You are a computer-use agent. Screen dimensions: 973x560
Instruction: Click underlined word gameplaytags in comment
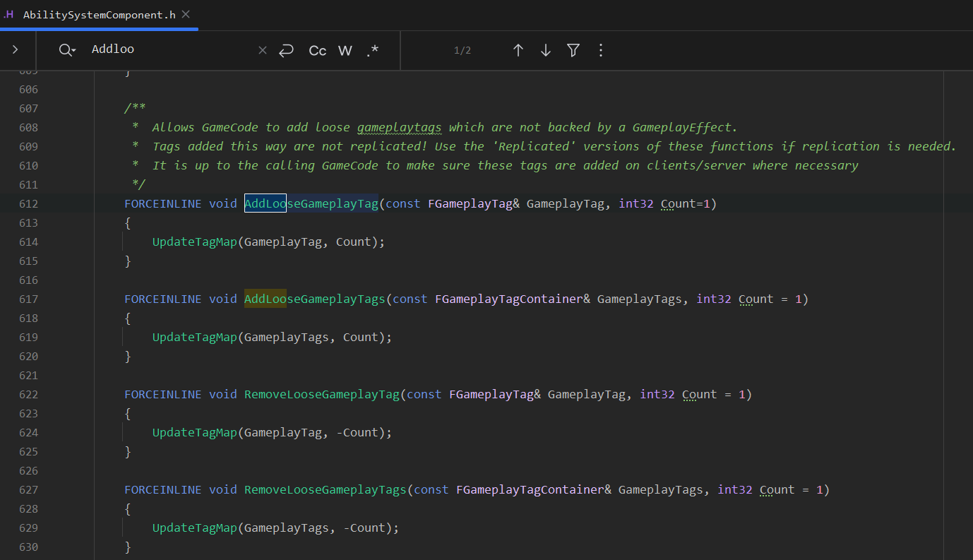tap(400, 127)
